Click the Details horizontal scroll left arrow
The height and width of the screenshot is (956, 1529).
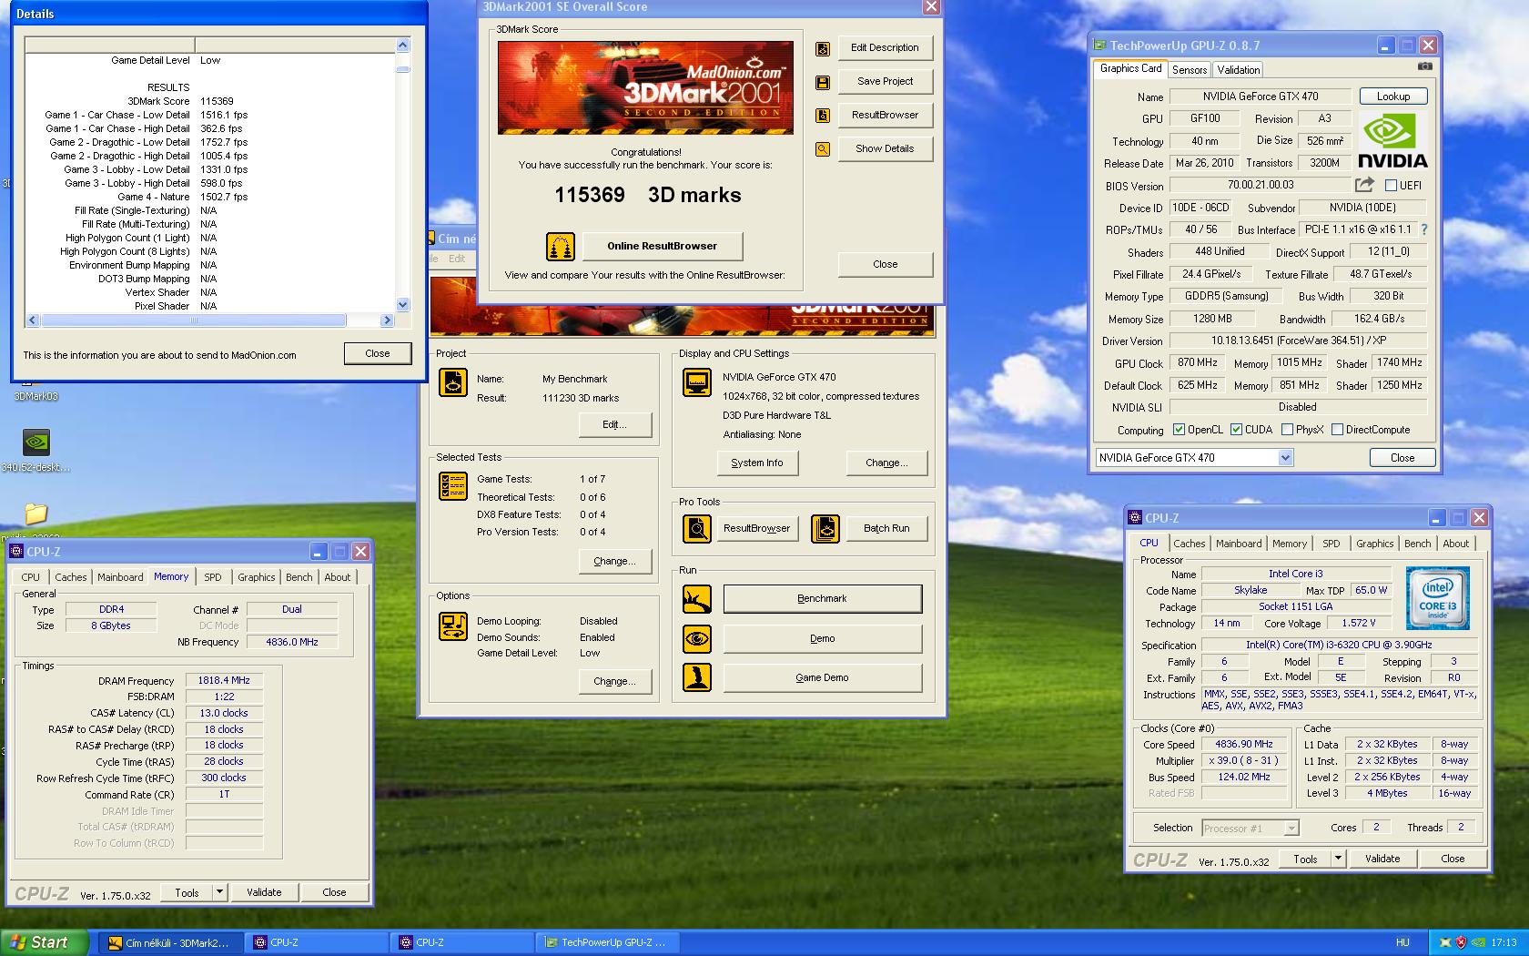(33, 320)
